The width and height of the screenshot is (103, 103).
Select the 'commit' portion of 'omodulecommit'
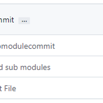(x=41, y=46)
